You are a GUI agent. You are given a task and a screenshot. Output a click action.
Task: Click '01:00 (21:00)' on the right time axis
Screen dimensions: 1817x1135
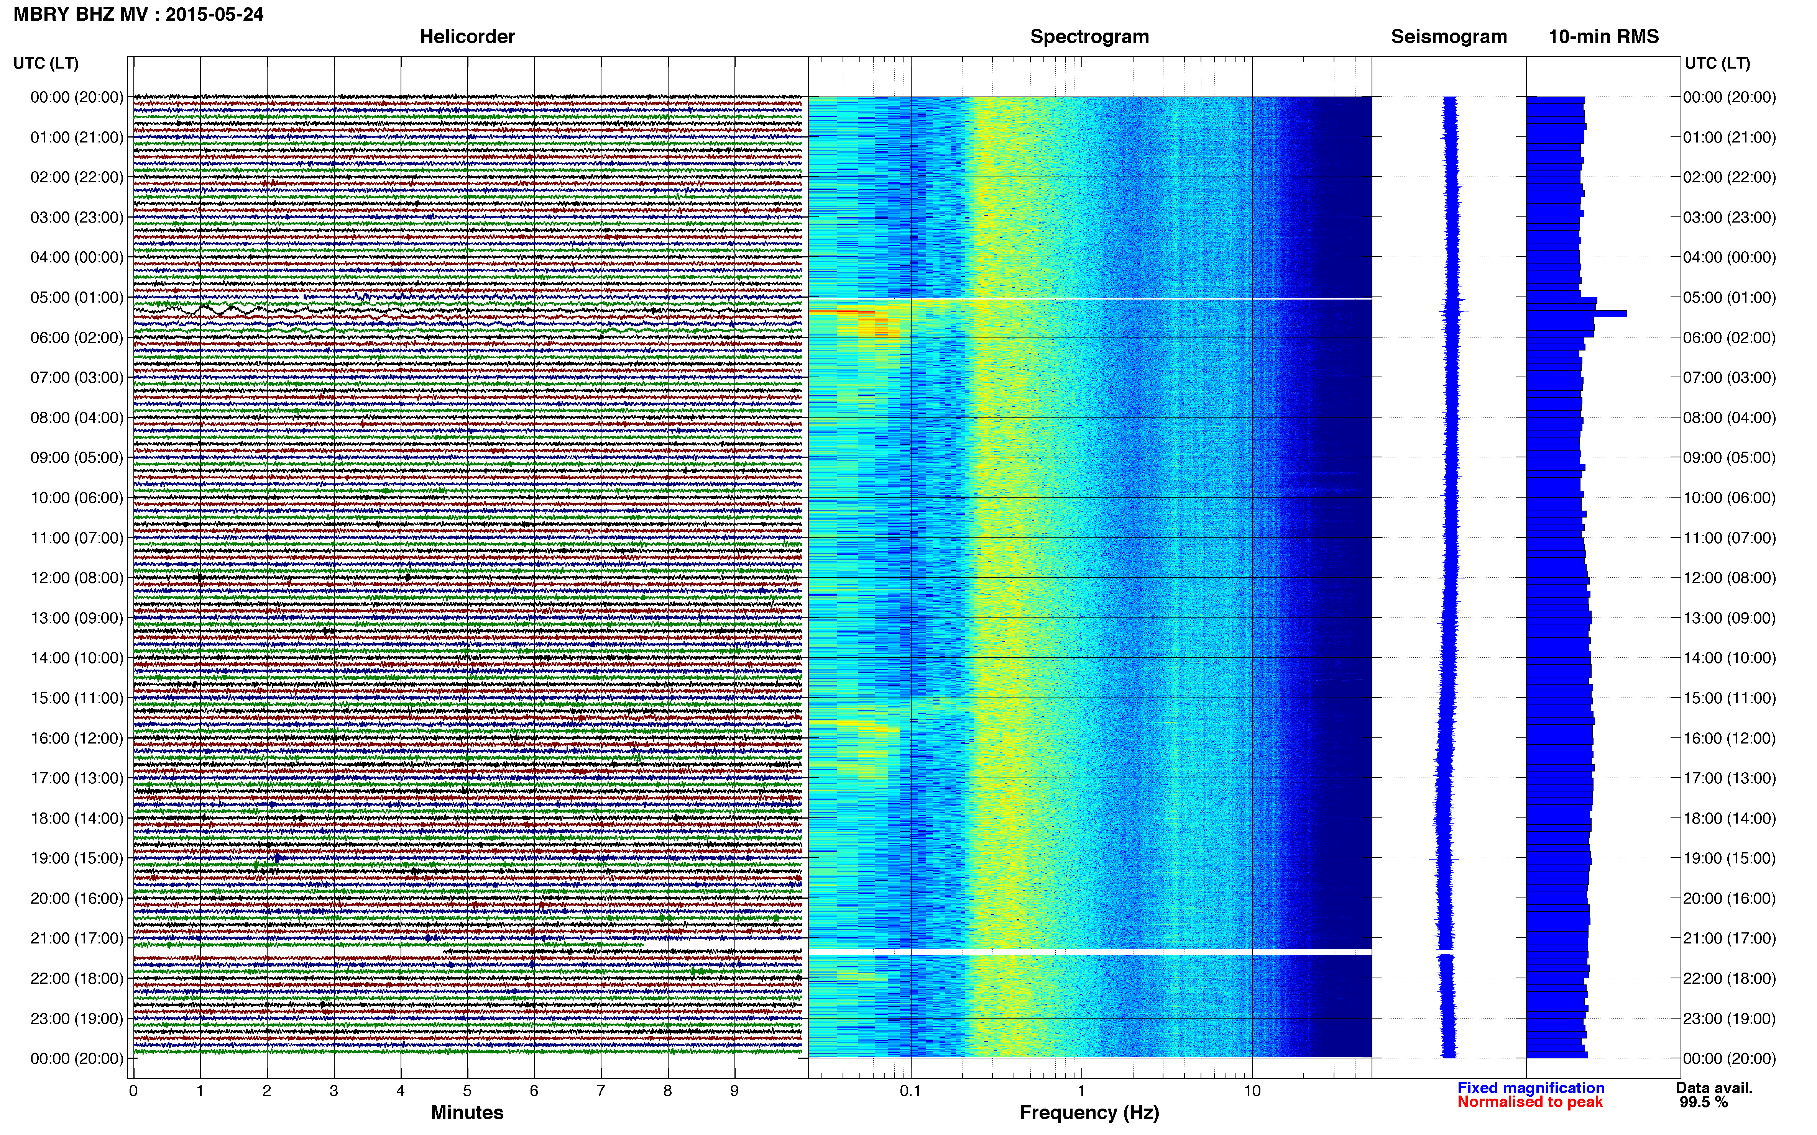[1730, 138]
